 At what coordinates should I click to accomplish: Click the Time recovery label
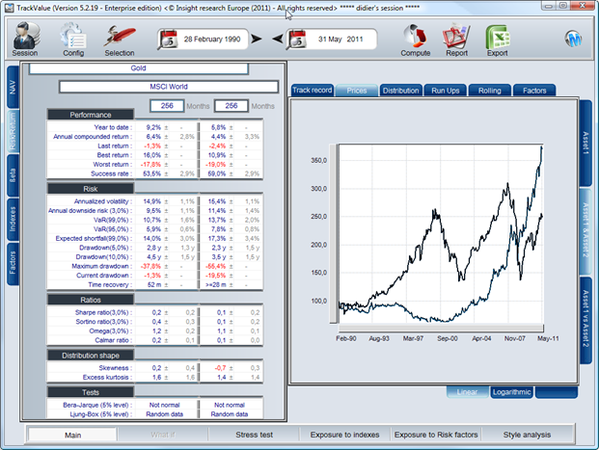pos(110,284)
